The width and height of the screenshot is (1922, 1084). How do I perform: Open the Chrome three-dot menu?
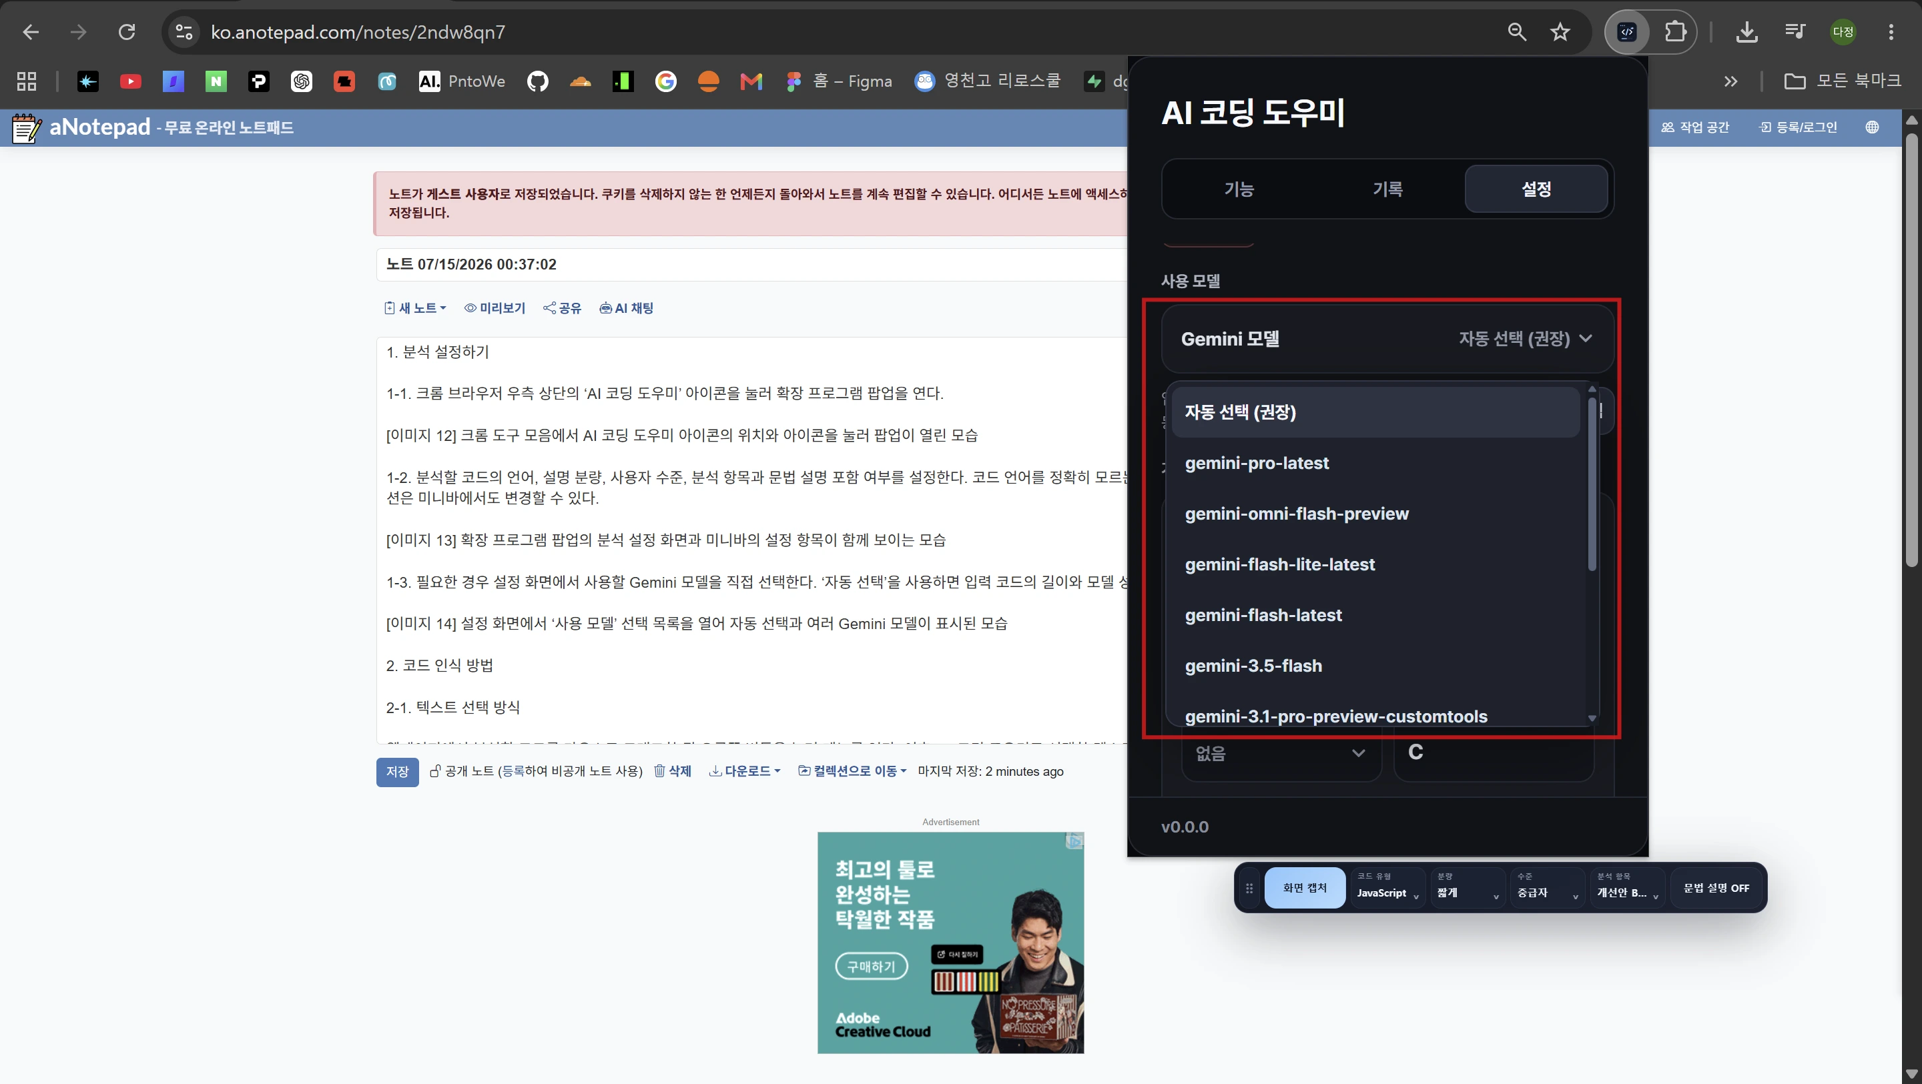(x=1891, y=32)
